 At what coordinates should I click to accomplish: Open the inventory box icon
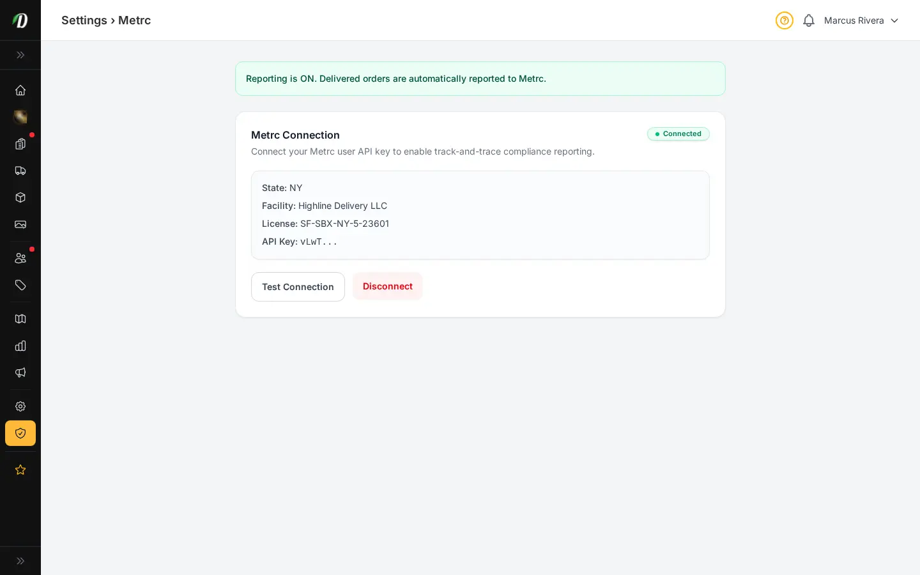tap(20, 197)
